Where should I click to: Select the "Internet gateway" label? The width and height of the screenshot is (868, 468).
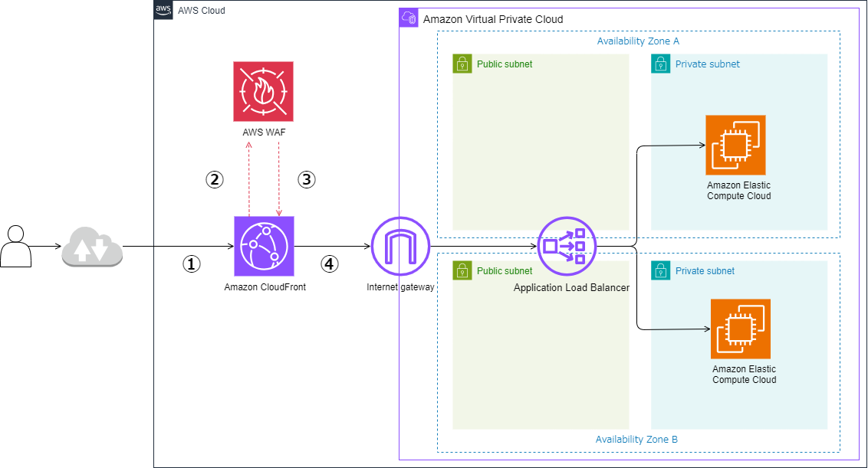(400, 287)
